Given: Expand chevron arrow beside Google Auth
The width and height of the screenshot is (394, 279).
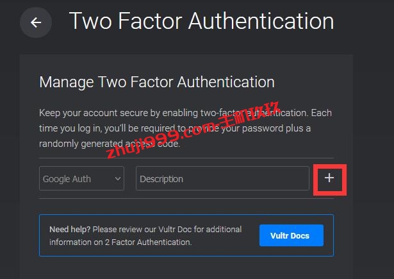Looking at the screenshot, I should (x=118, y=178).
